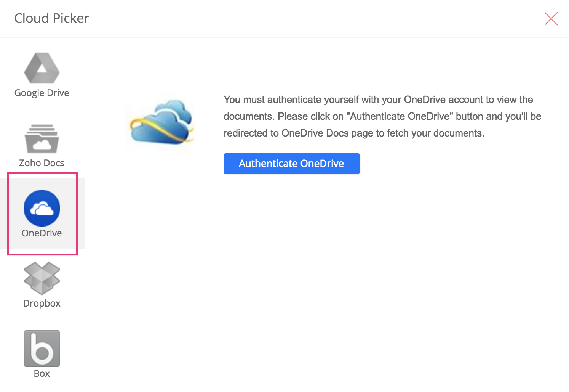Screen dimensions: 569x392
Task: Click the line starting "redirected to OneDrive Docs"
Action: tap(353, 133)
